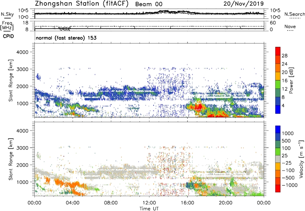Select the Freq. [MHz] axis label
Image resolution: width=305 pixels, height=211 pixels.
[x=7, y=26]
